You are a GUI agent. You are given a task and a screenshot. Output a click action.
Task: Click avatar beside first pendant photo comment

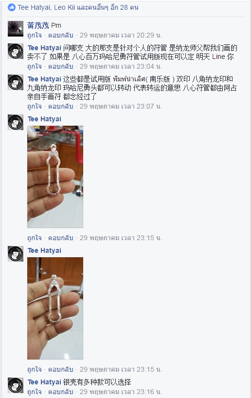[x=16, y=122]
